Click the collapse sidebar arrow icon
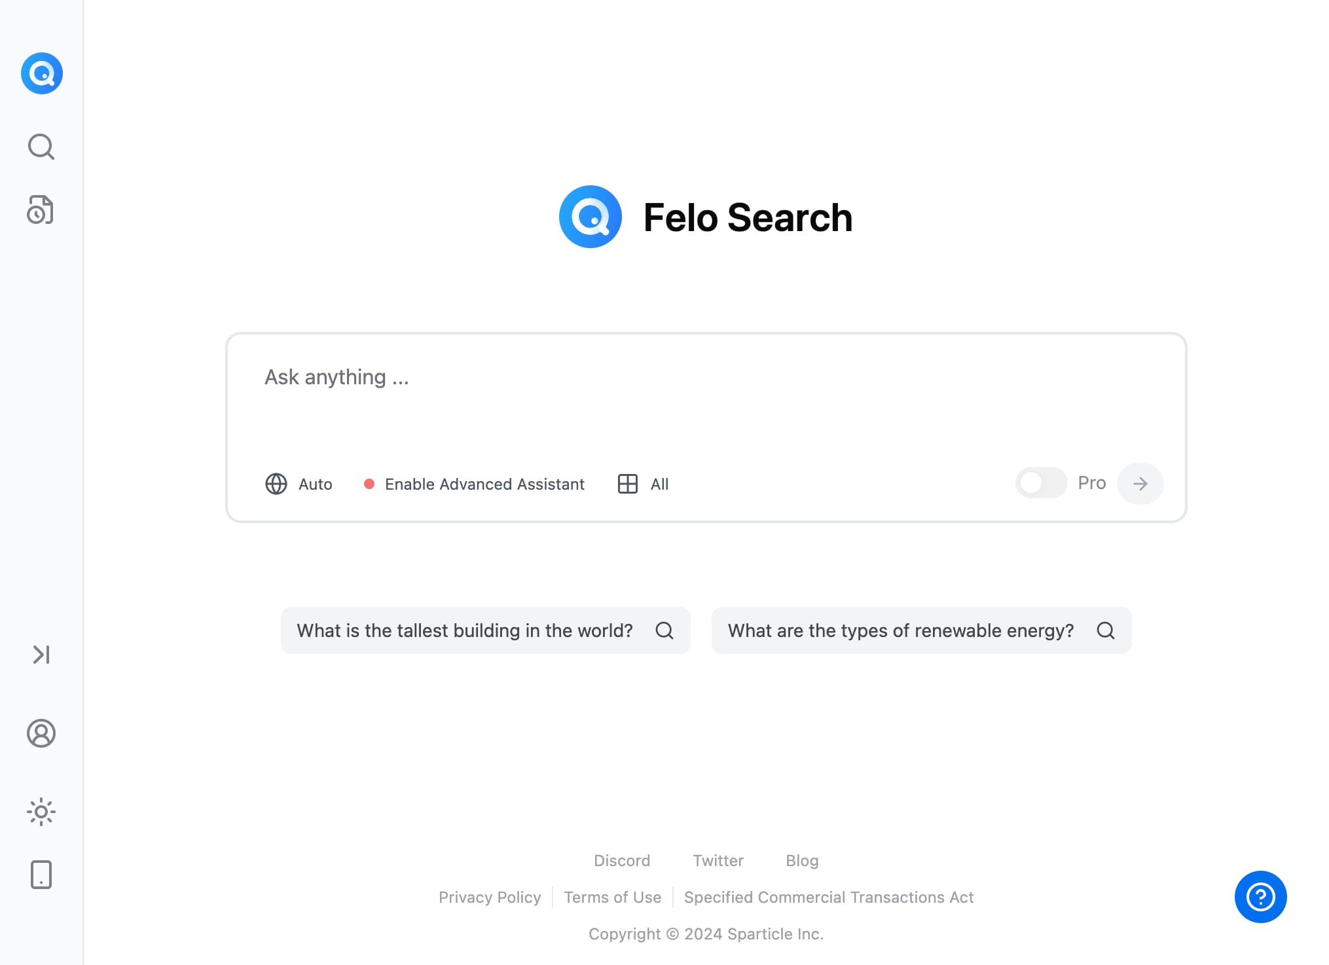 (41, 654)
